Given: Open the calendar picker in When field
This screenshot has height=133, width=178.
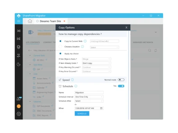Looking at the screenshot, I should click(x=101, y=108).
